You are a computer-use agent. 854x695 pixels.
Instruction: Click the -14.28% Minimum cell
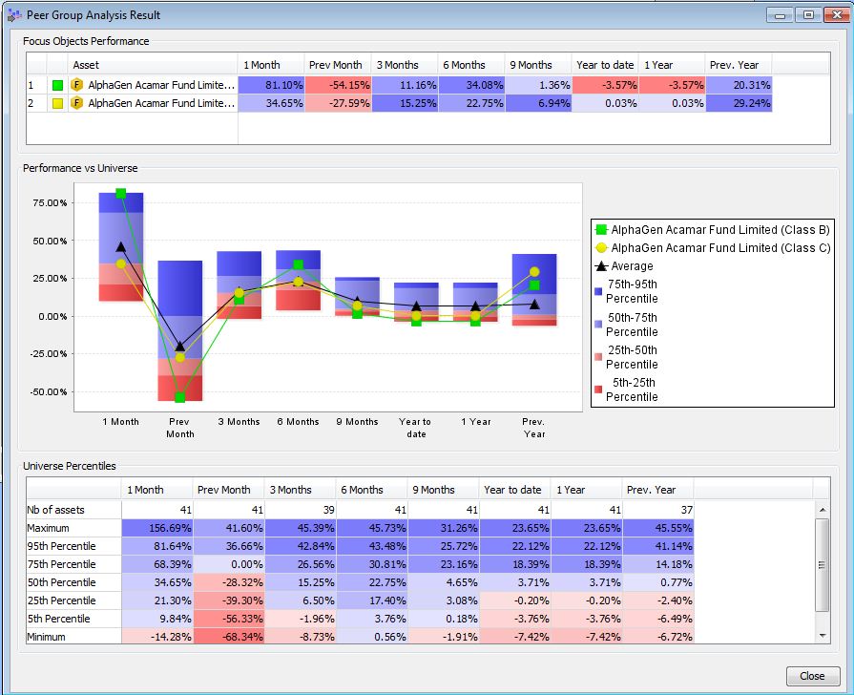[x=156, y=636]
